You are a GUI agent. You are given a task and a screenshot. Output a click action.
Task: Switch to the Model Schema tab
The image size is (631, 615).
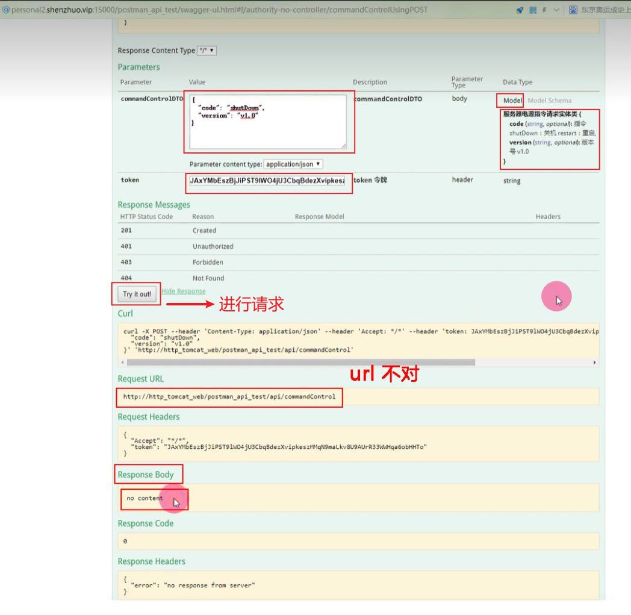[549, 101]
